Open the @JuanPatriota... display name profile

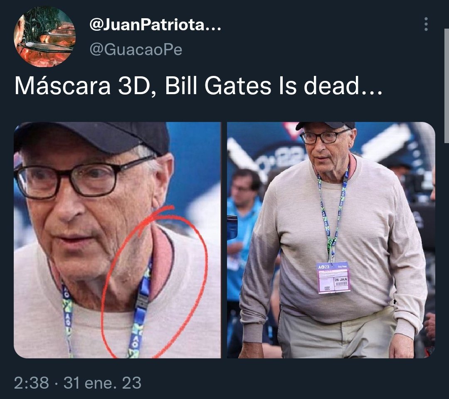click(155, 25)
